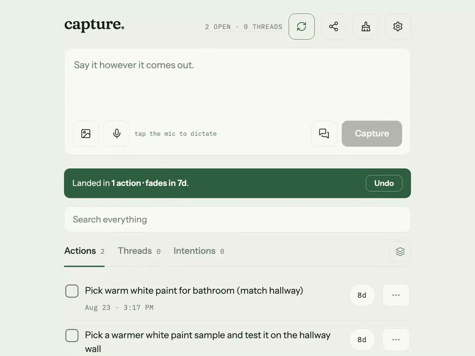Click the stacked layers icon

[400, 251]
